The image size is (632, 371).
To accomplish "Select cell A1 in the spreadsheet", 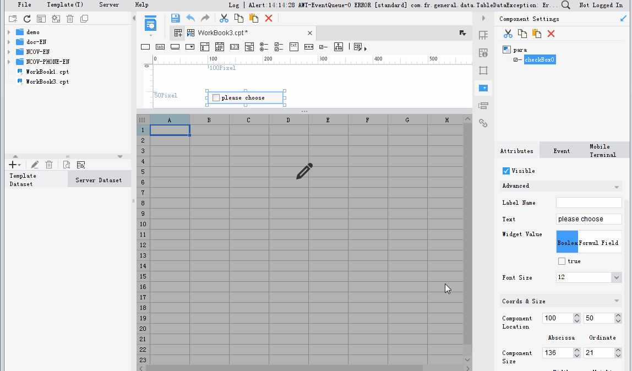I will click(x=170, y=130).
